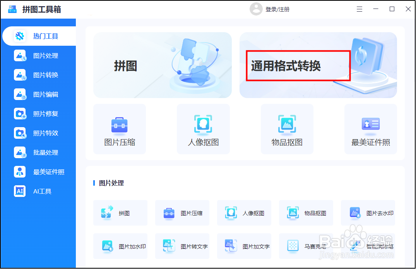Click the 最美证件照 ID card icon

[x=371, y=124]
